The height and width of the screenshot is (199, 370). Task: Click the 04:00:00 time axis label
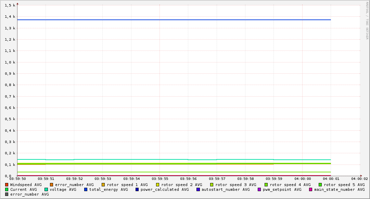pyautogui.click(x=303, y=179)
